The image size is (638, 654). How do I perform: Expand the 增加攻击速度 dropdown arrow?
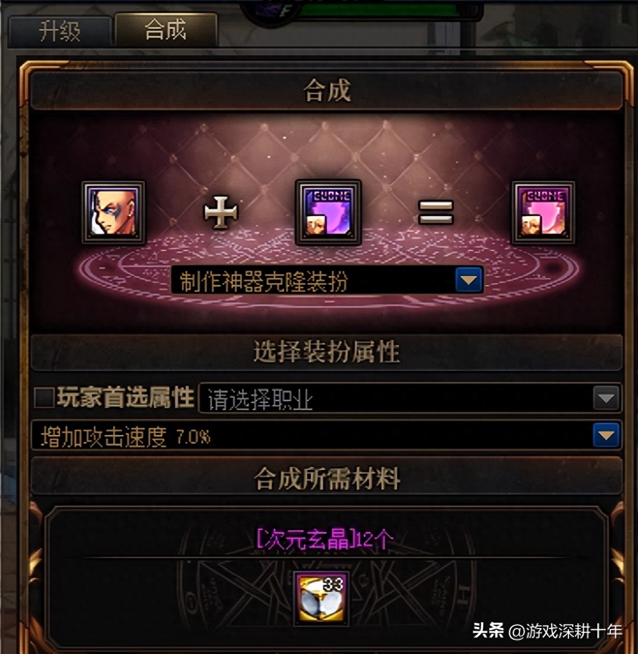click(x=607, y=435)
